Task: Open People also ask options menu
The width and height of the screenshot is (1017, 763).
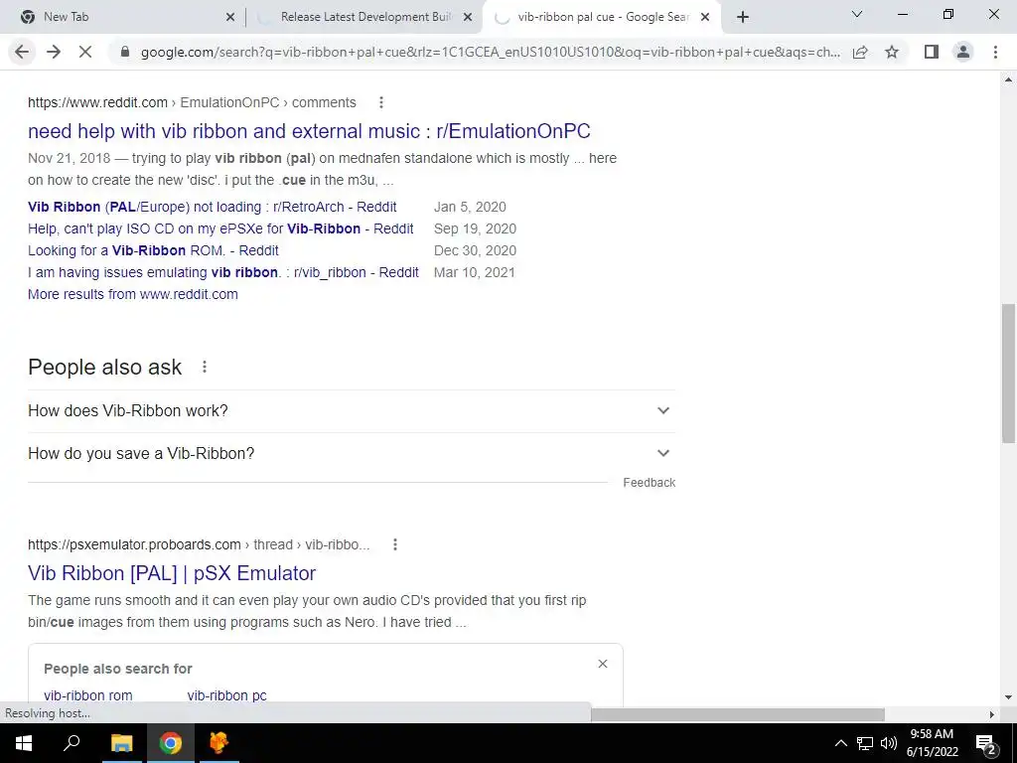Action: click(205, 368)
